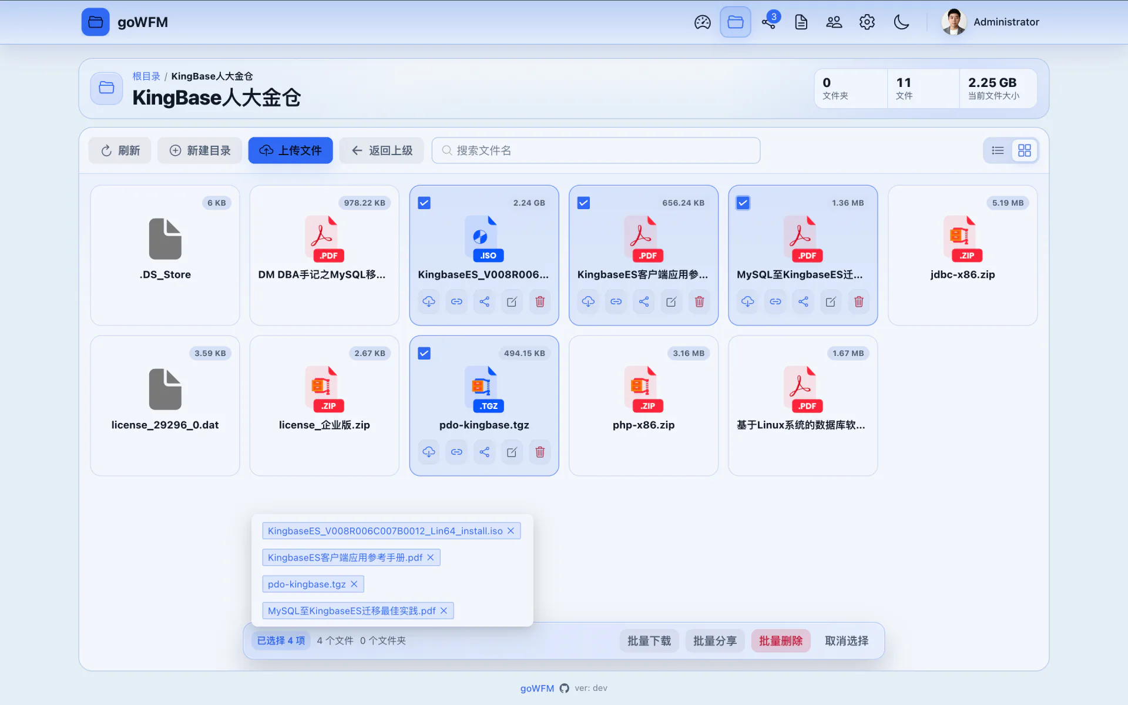Remove MySQL至KingbaseES迁移最佳实践.pdf tag from selection
This screenshot has height=705, width=1128.
(x=444, y=611)
